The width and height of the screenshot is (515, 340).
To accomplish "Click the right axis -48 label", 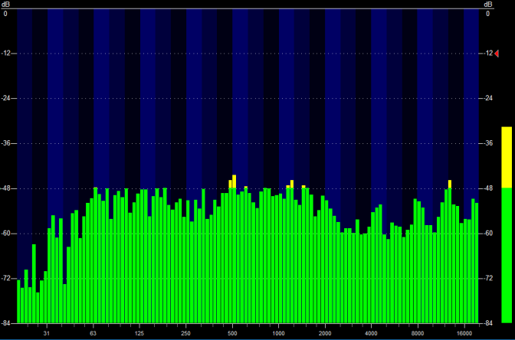I will [x=488, y=188].
